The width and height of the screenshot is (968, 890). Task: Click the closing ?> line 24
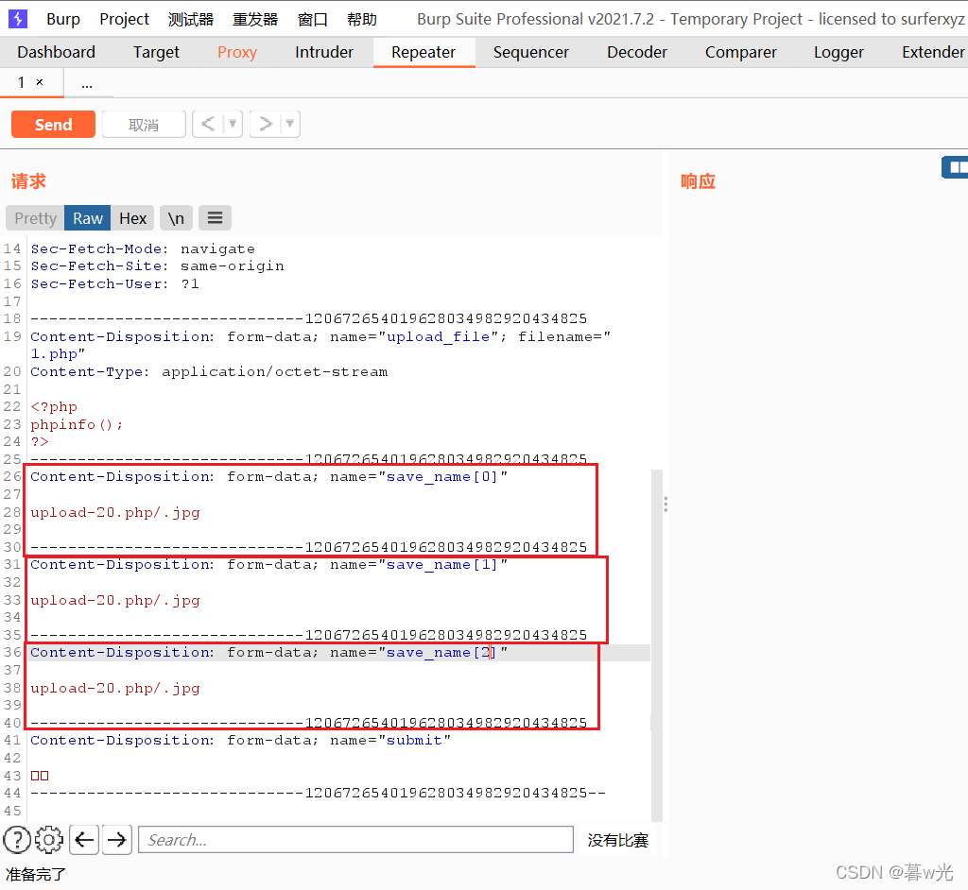(x=40, y=442)
